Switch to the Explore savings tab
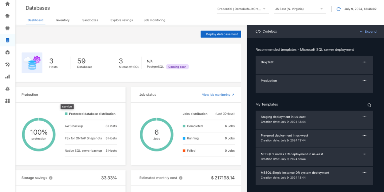 pyautogui.click(x=122, y=20)
